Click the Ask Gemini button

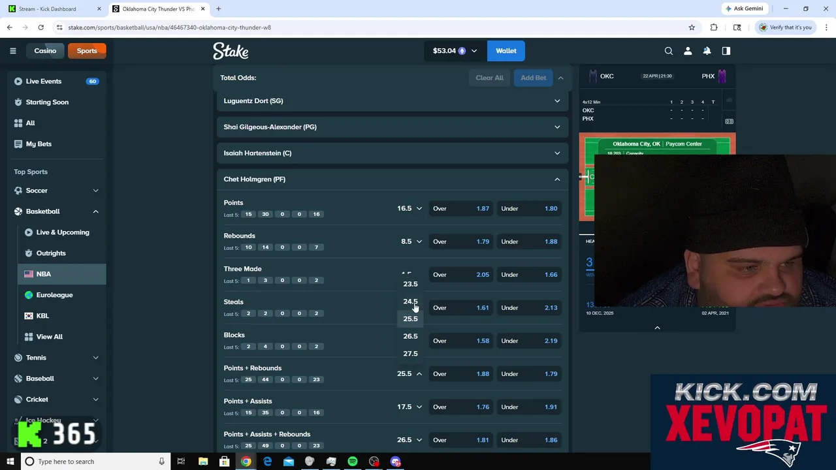(x=745, y=8)
